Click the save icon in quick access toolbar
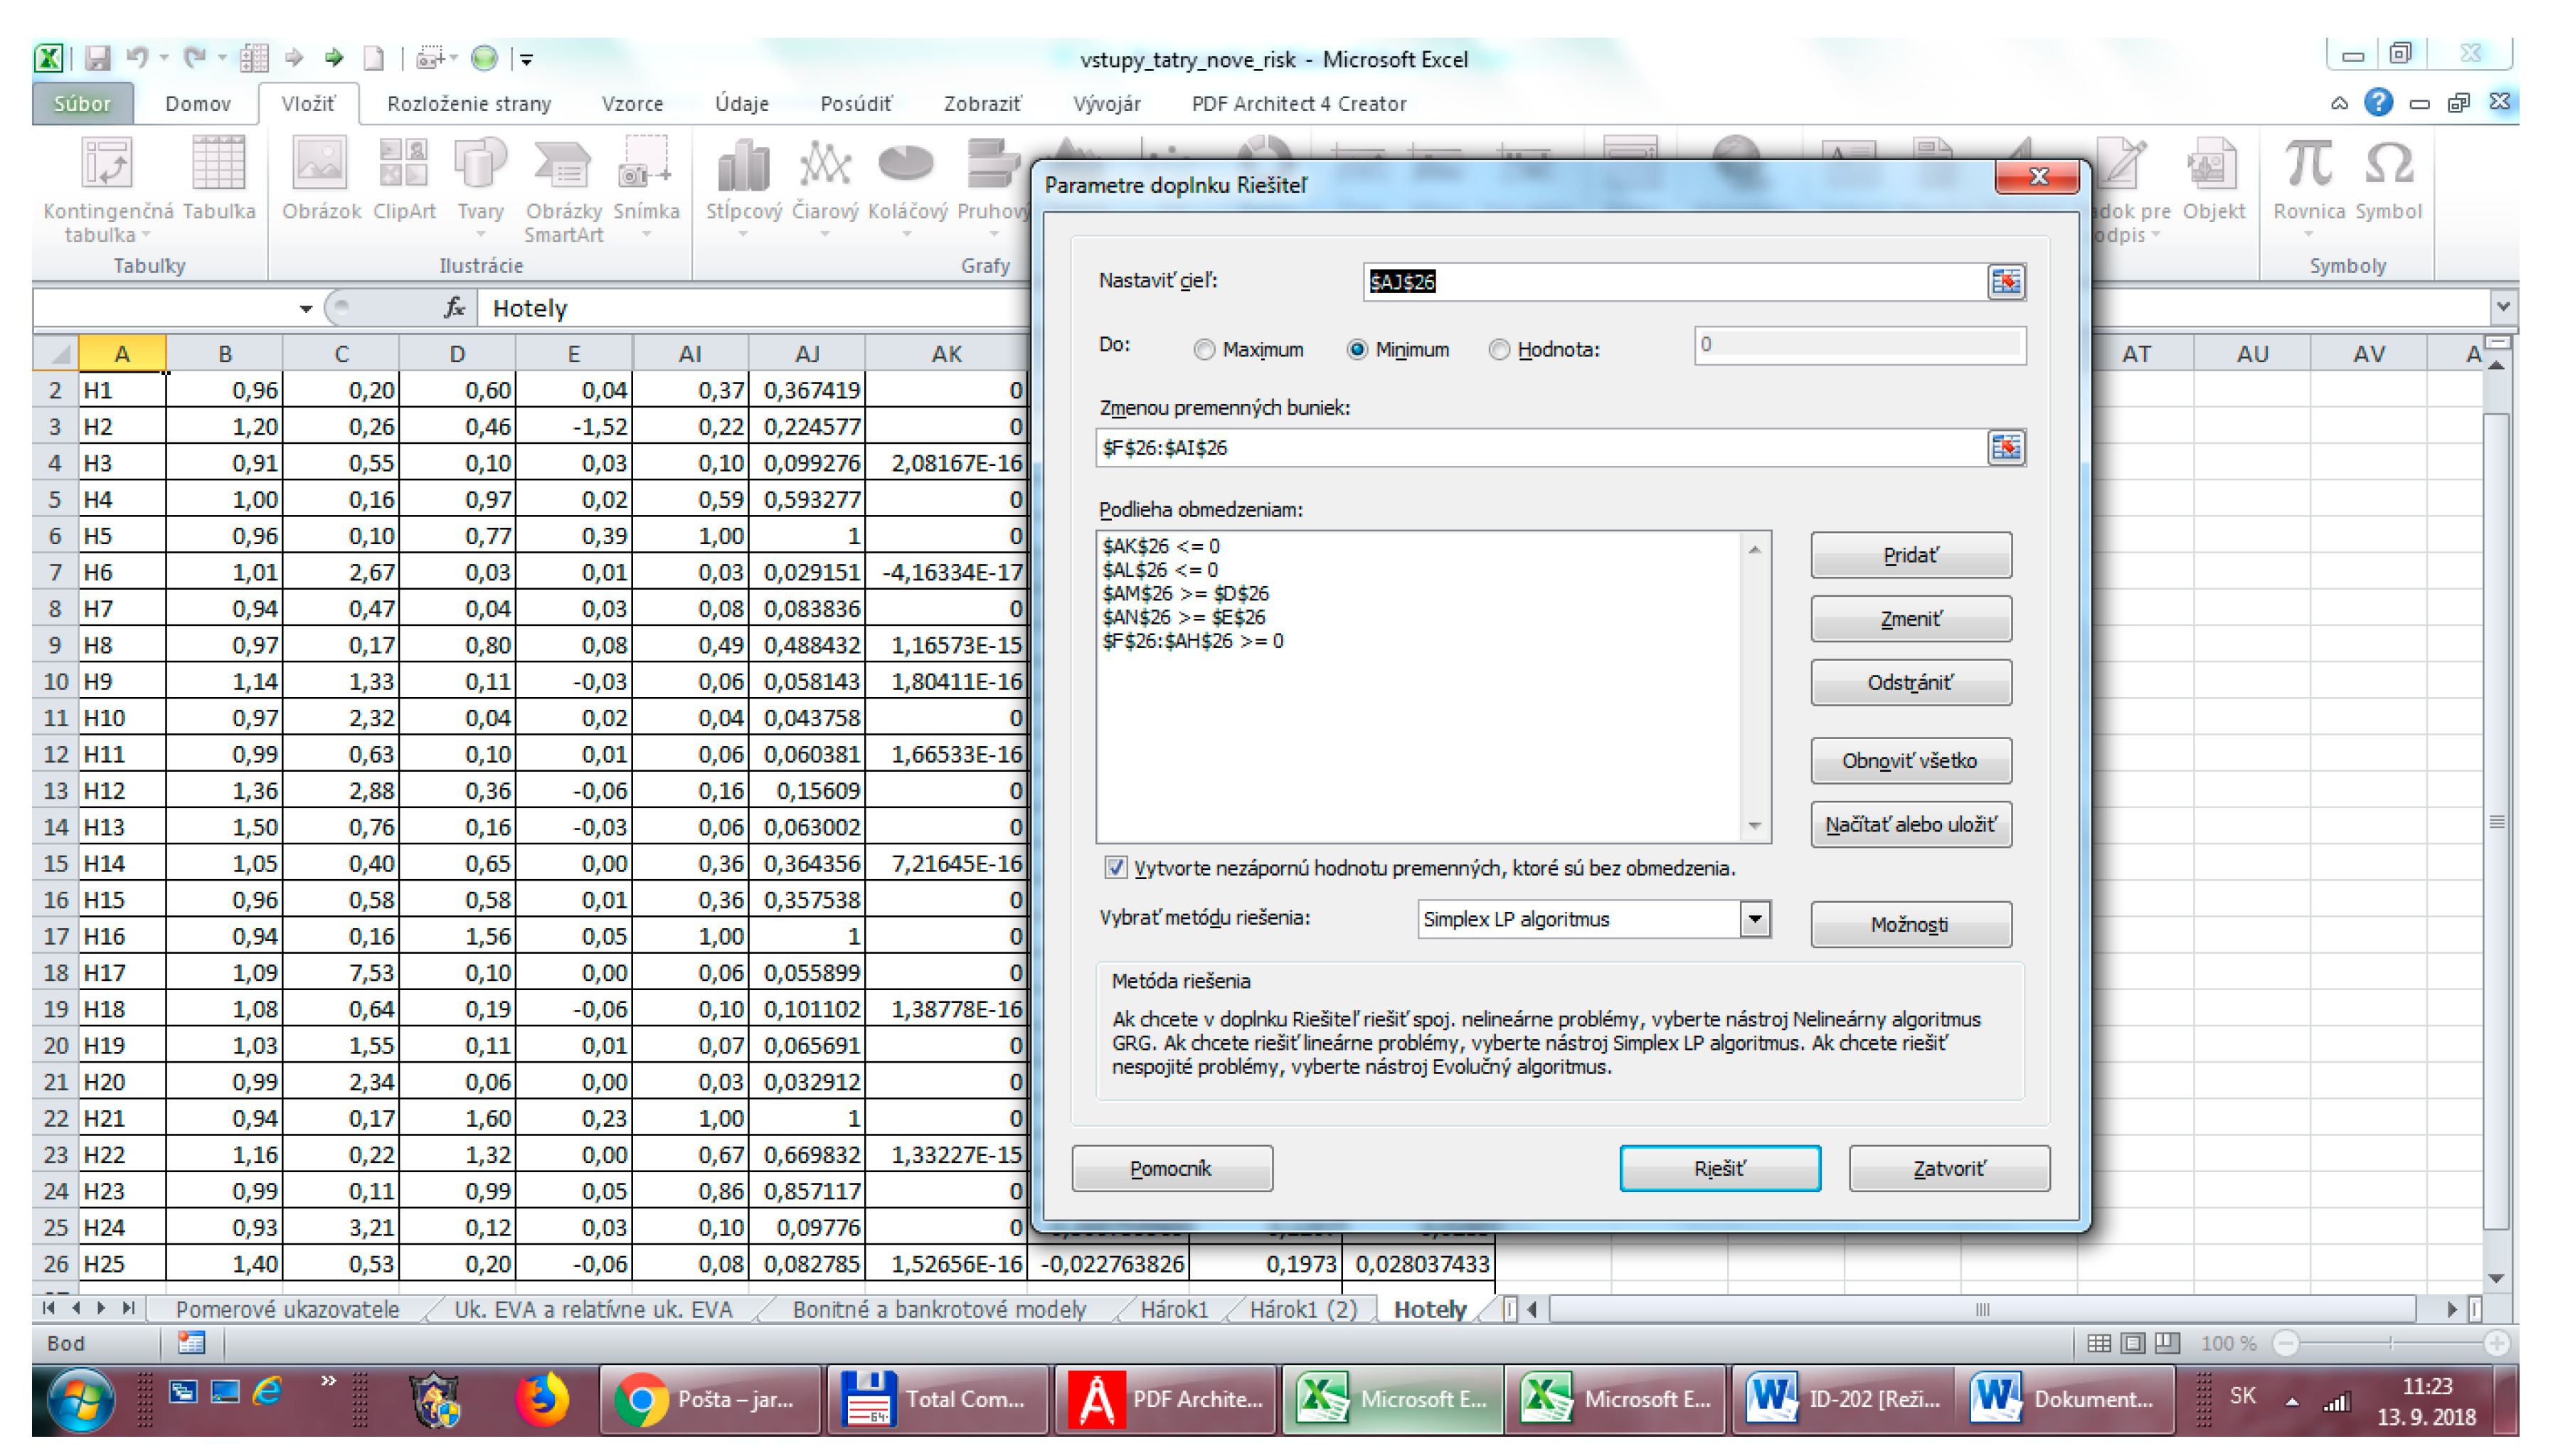 (97, 58)
